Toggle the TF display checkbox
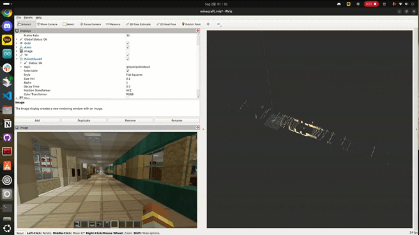 point(128,55)
